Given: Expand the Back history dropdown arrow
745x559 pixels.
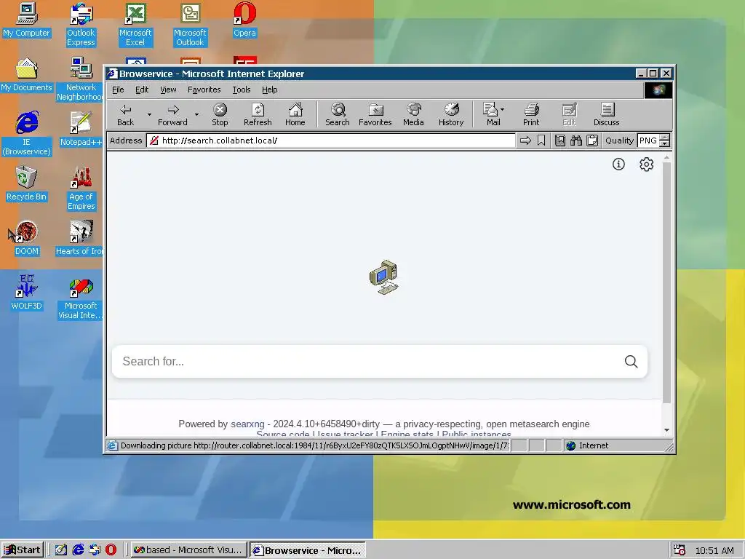Looking at the screenshot, I should click(x=149, y=114).
